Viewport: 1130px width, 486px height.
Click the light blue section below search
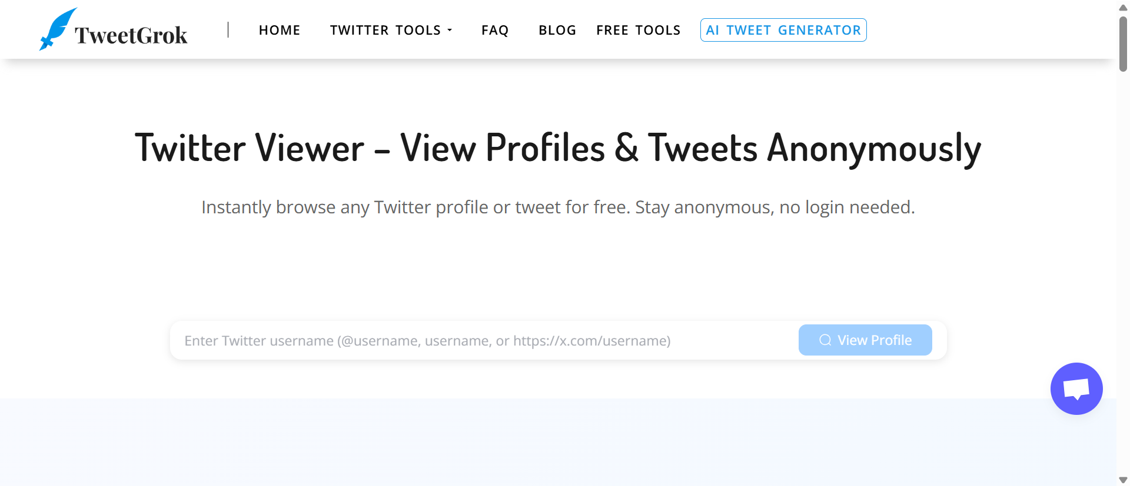(558, 442)
